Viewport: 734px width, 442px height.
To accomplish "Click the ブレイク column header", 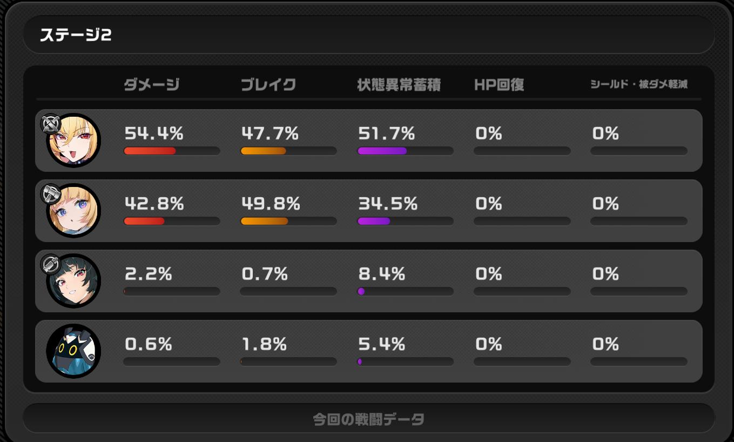I will pos(268,85).
